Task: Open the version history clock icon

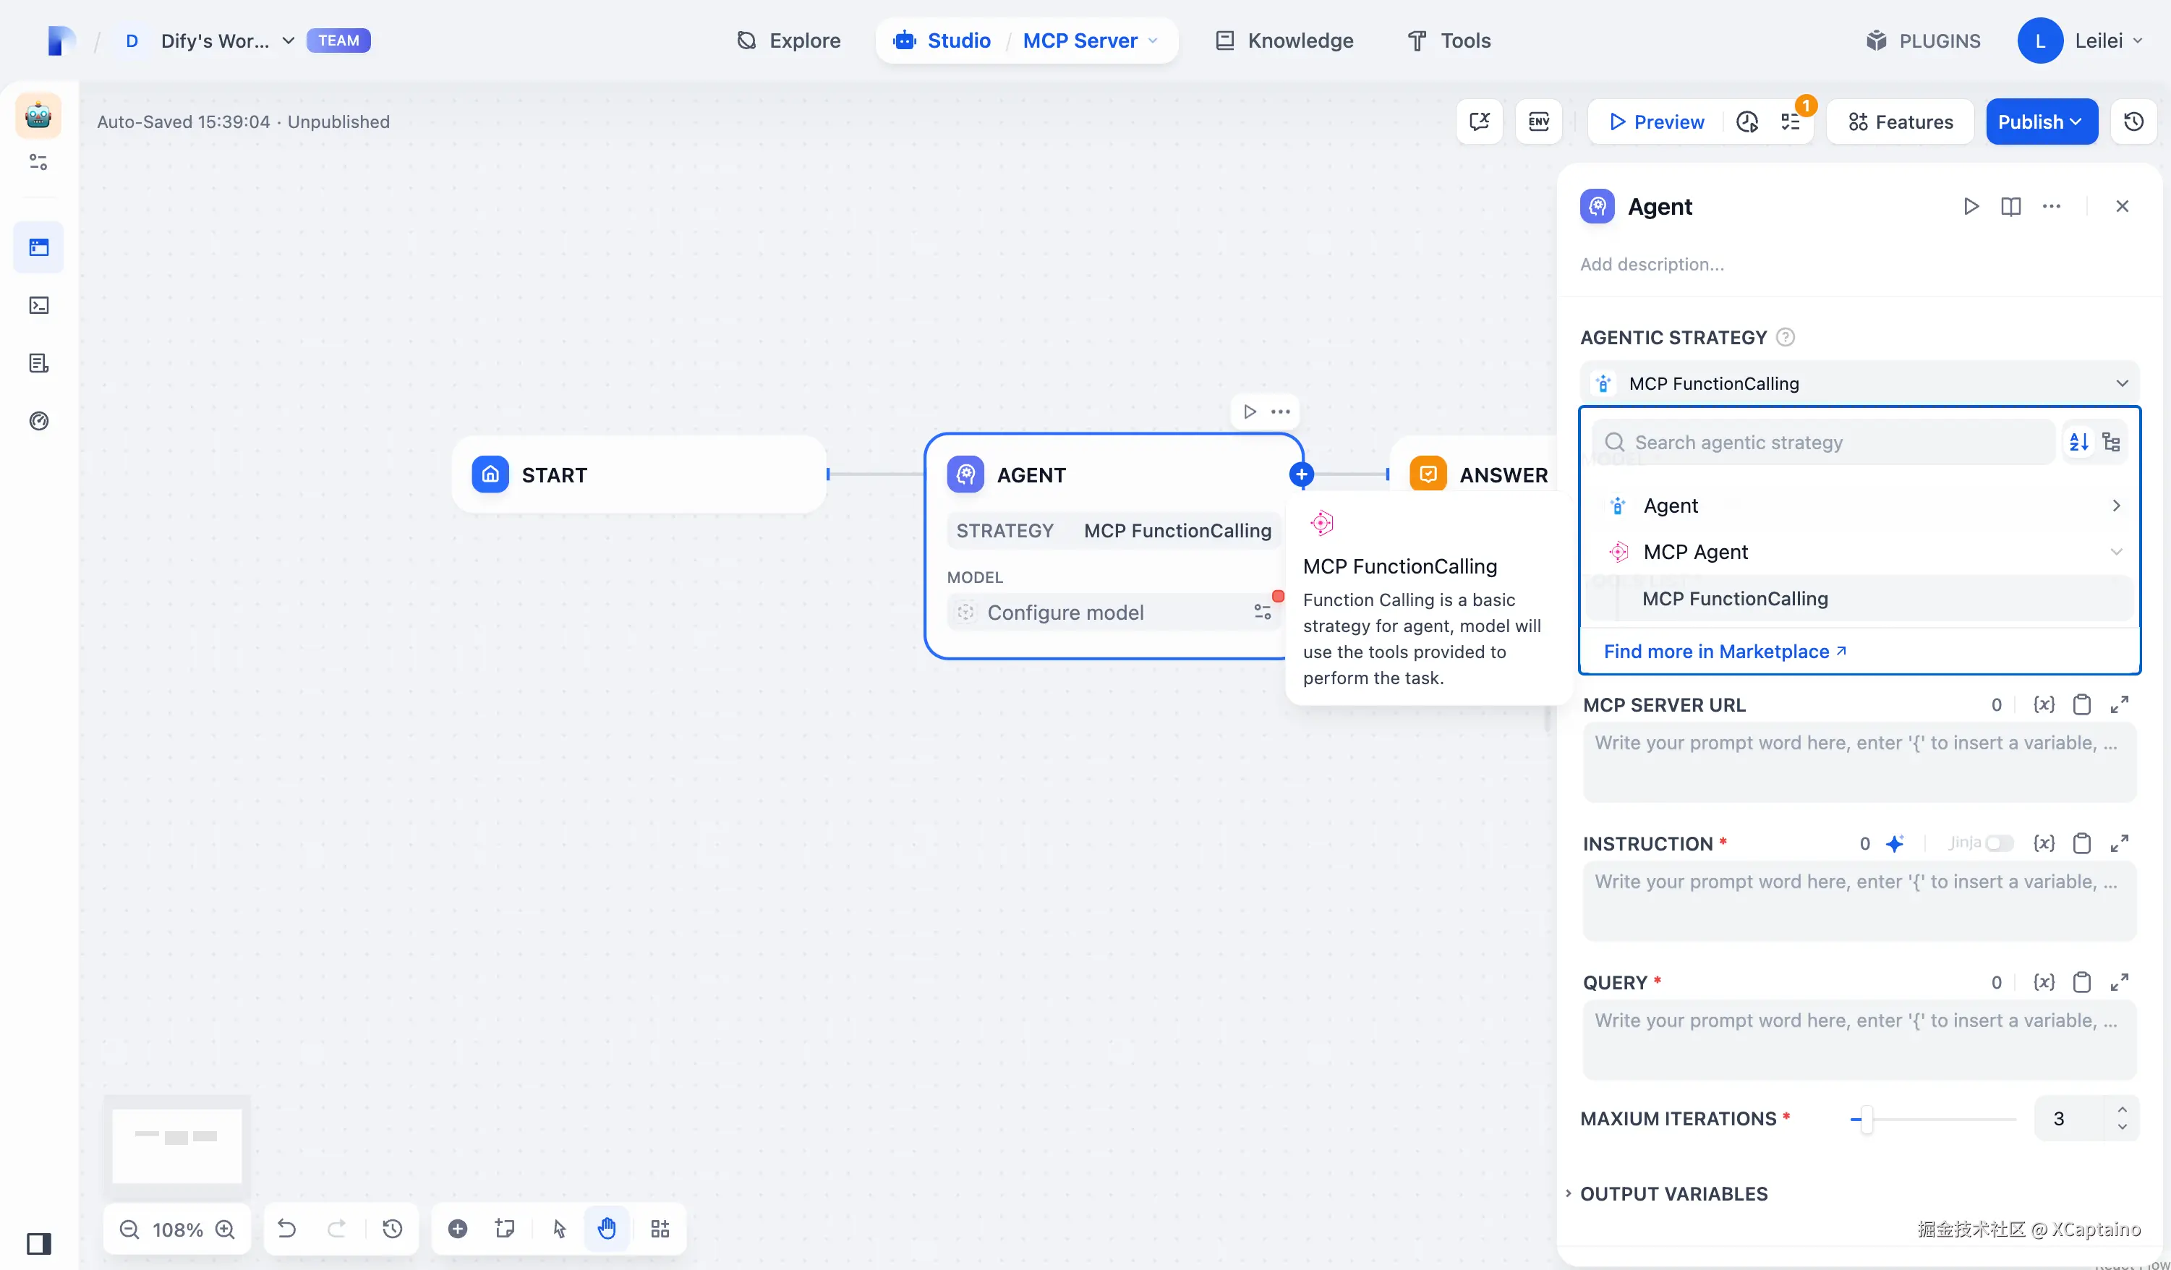Action: [x=2133, y=122]
